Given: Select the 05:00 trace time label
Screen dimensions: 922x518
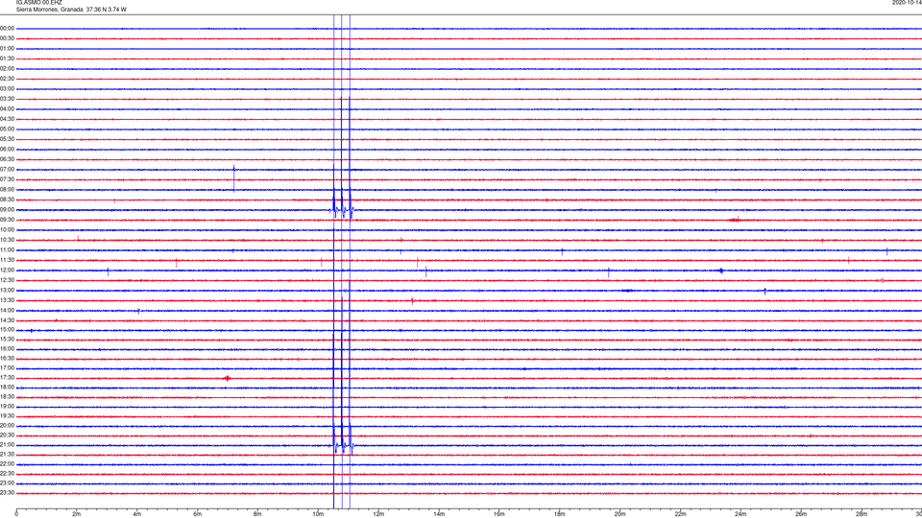Looking at the screenshot, I should [7, 129].
